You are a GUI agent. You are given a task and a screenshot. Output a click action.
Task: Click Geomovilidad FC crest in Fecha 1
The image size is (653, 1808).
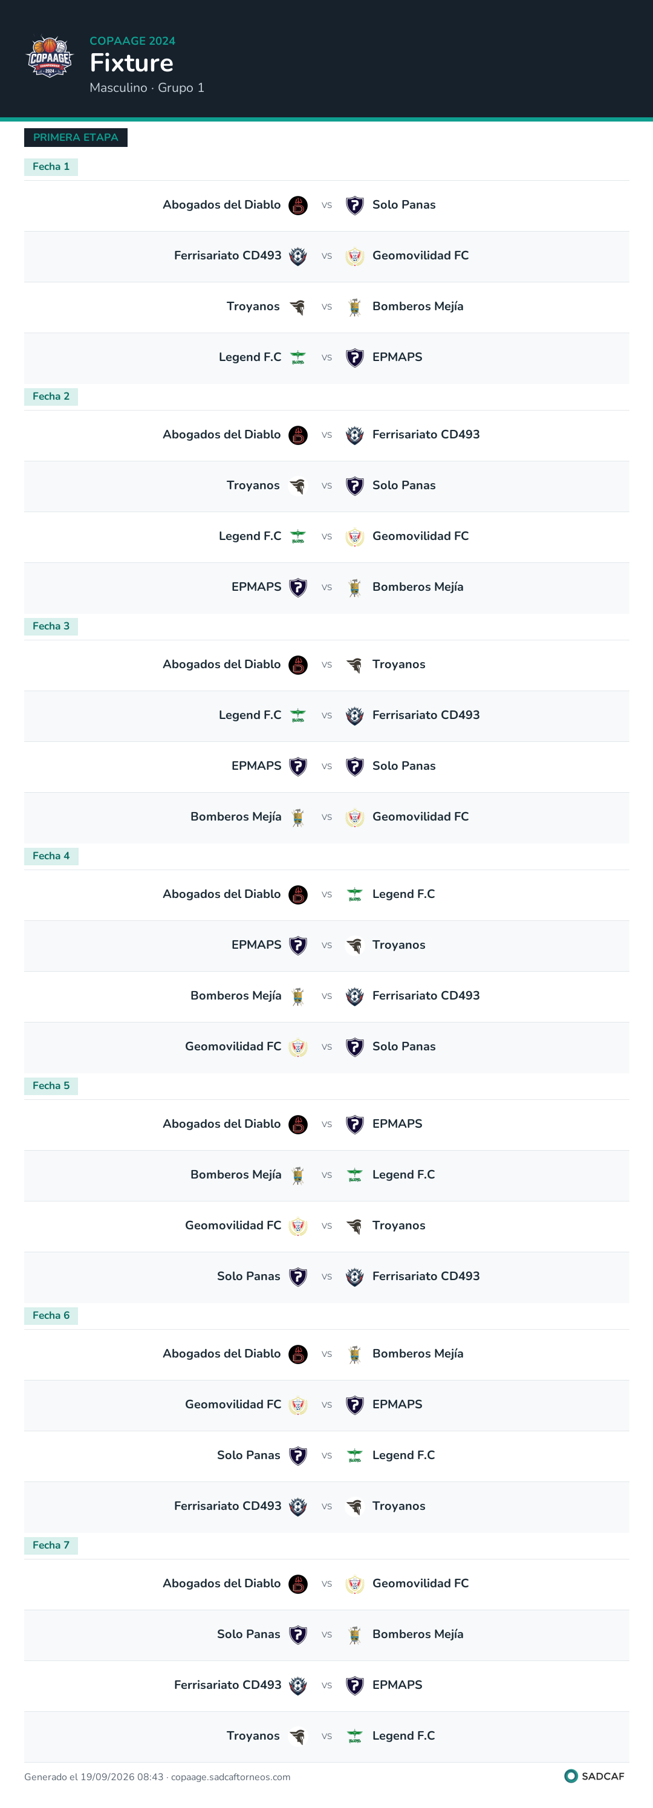point(354,256)
